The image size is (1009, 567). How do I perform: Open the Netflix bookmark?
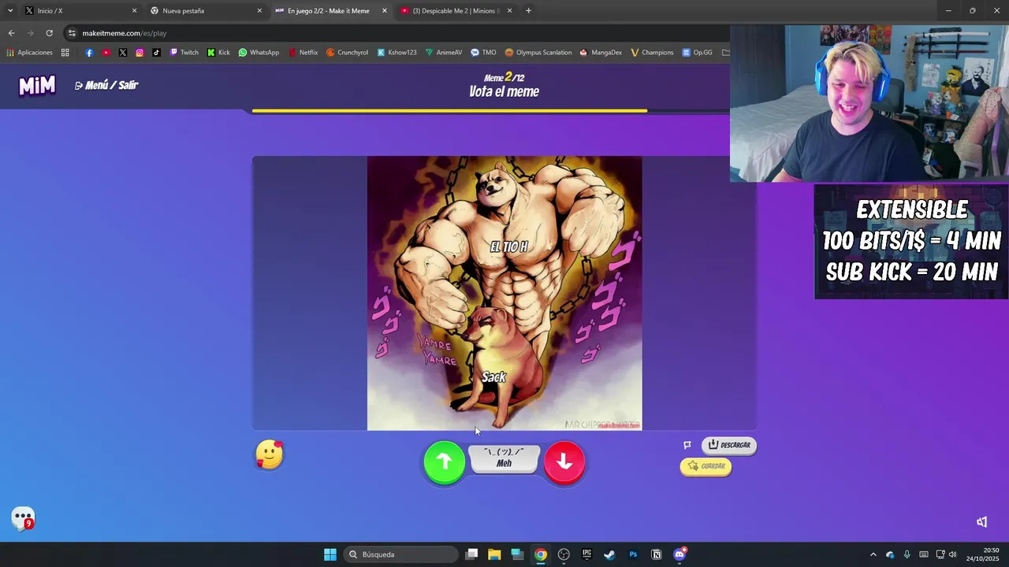tap(303, 53)
